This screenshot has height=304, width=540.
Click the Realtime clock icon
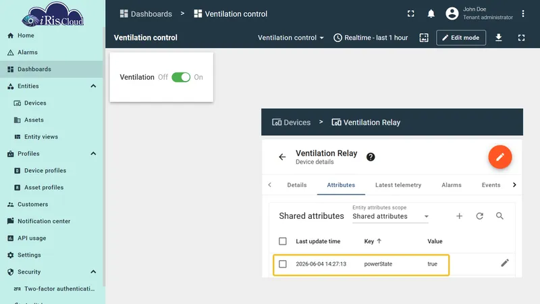click(x=337, y=38)
